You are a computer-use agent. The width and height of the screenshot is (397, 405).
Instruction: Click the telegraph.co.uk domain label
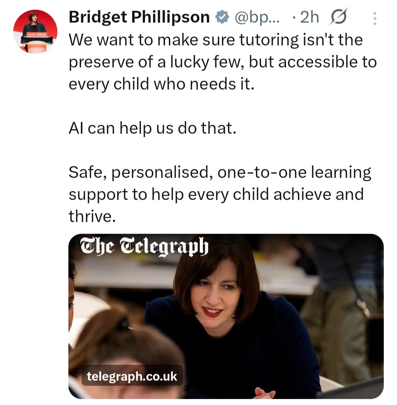[132, 376]
